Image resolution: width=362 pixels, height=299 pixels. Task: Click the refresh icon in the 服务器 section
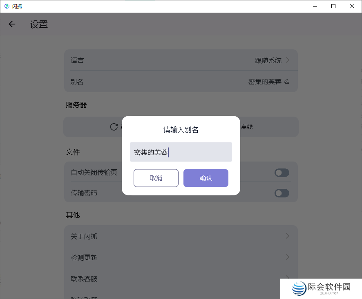click(x=114, y=126)
